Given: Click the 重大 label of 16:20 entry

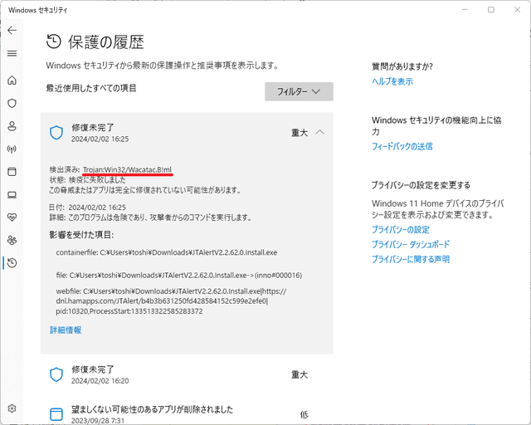Looking at the screenshot, I should [x=300, y=374].
